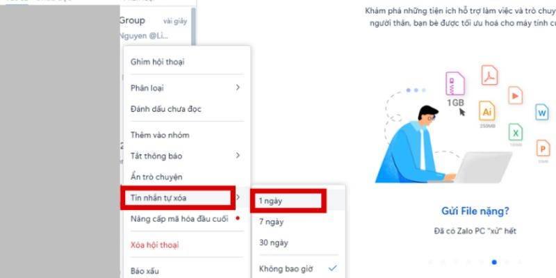Viewport: 556px width, 278px height.
Task: Select the checked Không bao giờ option
Action: pyautogui.click(x=298, y=268)
